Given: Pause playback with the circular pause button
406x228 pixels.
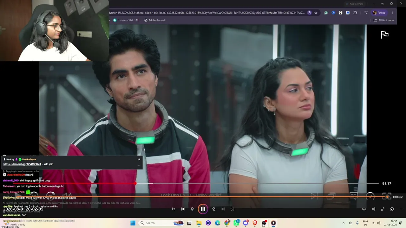Looking at the screenshot, I should 203,209.
